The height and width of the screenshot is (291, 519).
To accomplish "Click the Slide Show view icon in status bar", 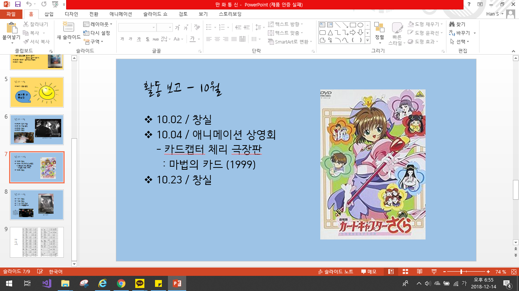I will pos(434,272).
